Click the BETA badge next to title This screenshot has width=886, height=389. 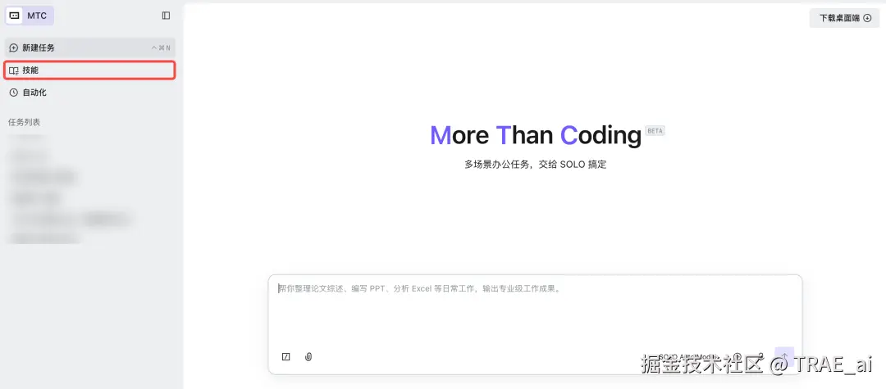[655, 131]
